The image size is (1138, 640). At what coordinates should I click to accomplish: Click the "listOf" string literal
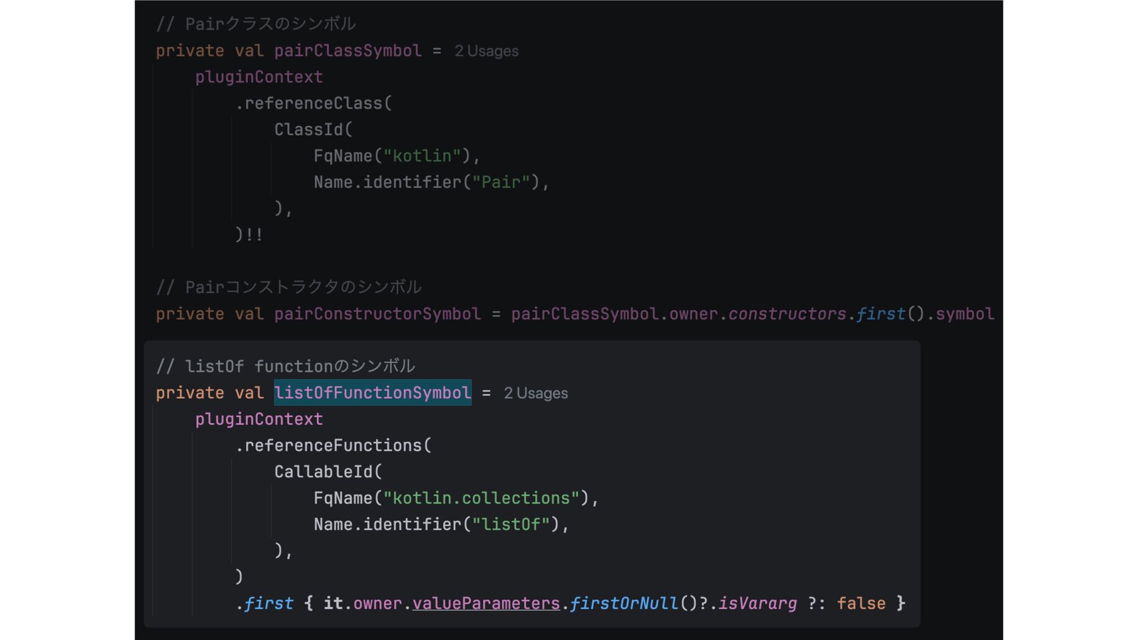coord(511,524)
